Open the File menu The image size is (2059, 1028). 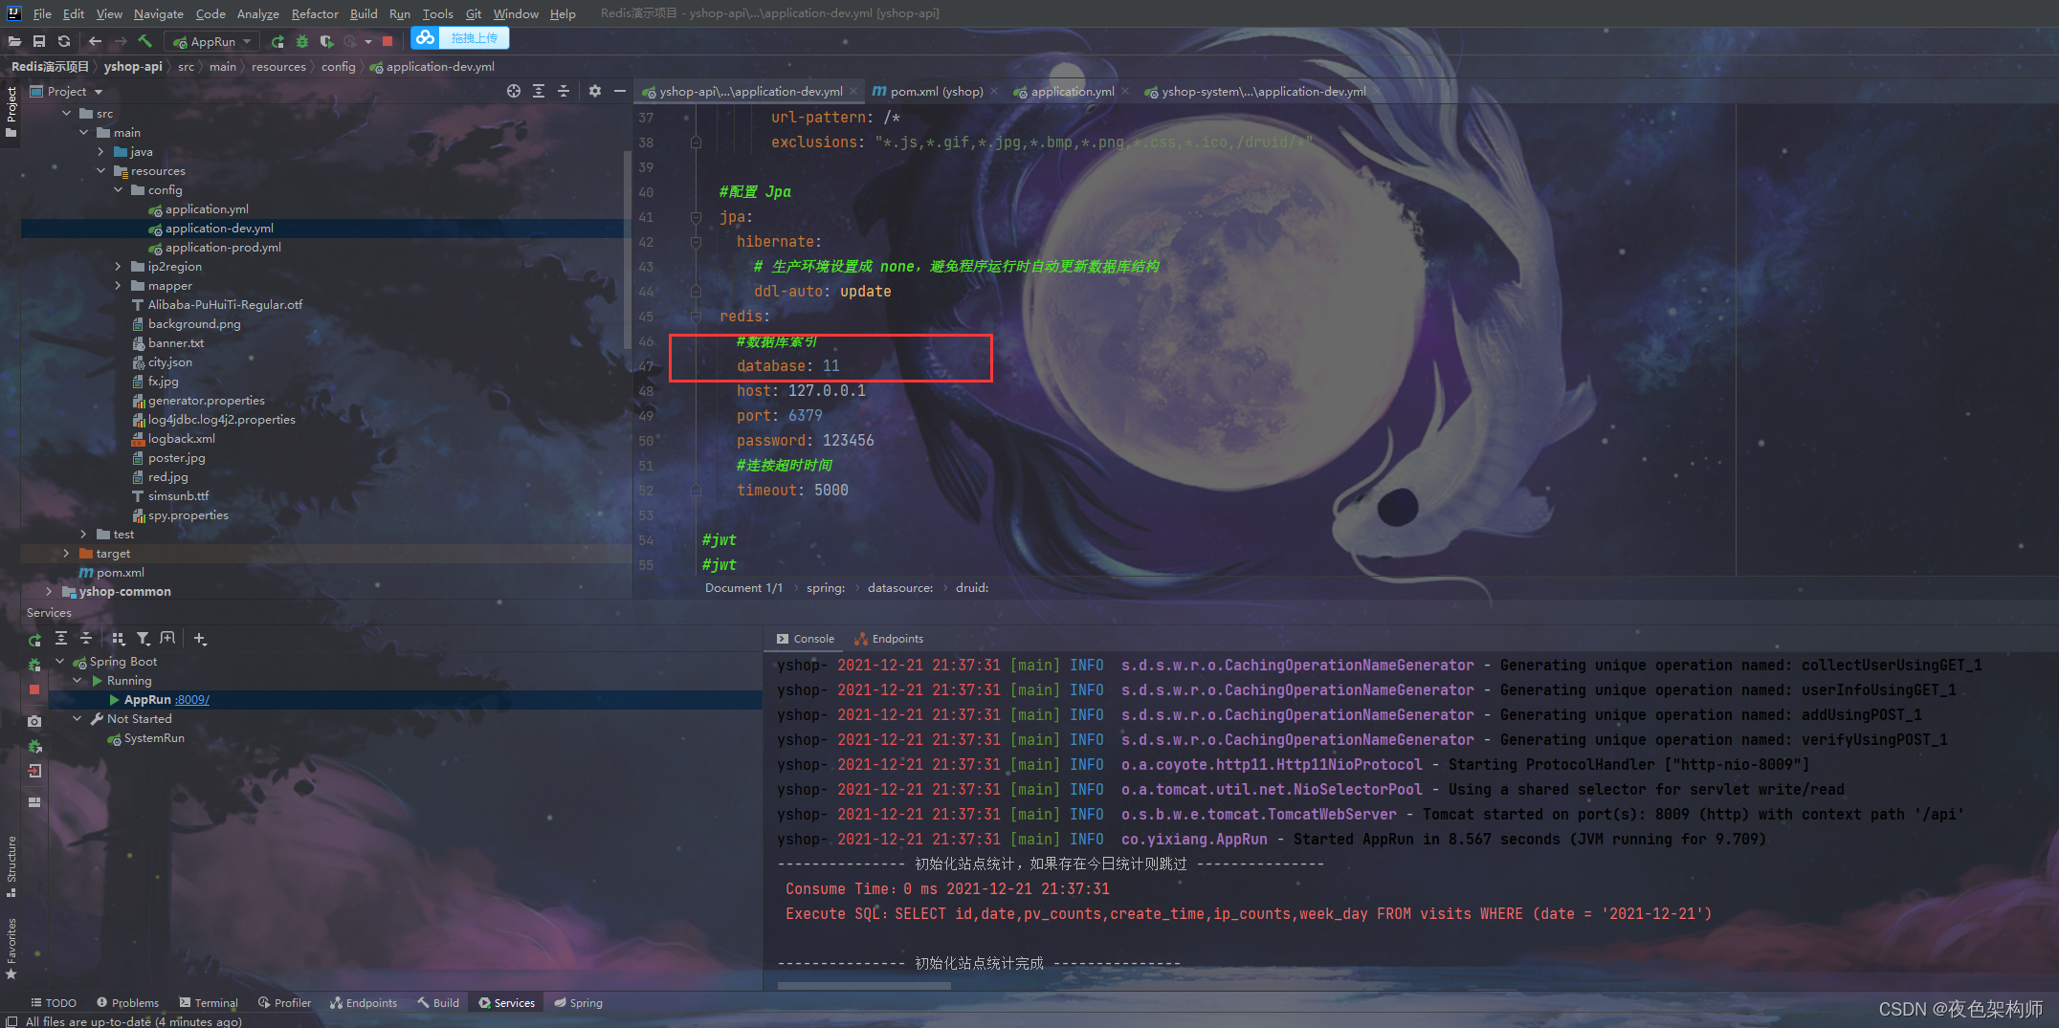pyautogui.click(x=42, y=13)
